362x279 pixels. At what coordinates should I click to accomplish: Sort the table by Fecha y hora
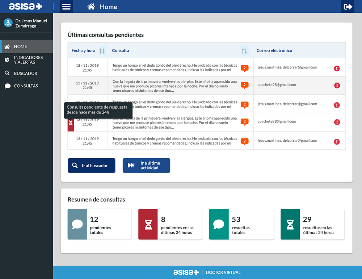(102, 51)
